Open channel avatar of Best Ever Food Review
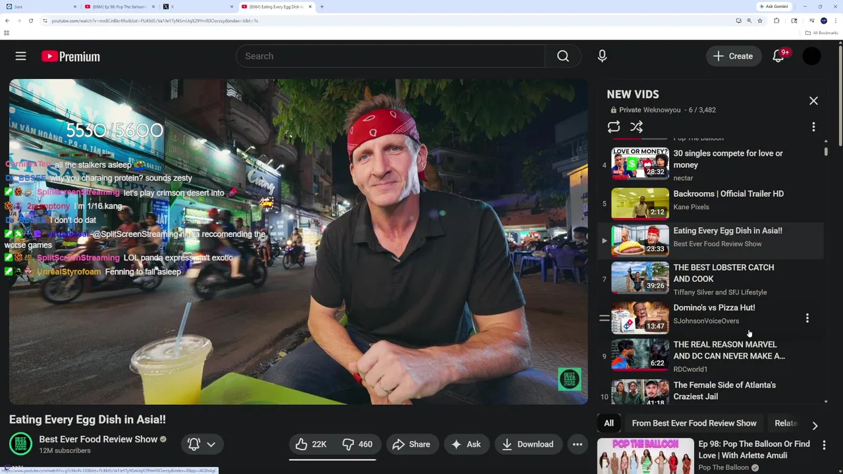The image size is (843, 474). tap(20, 444)
